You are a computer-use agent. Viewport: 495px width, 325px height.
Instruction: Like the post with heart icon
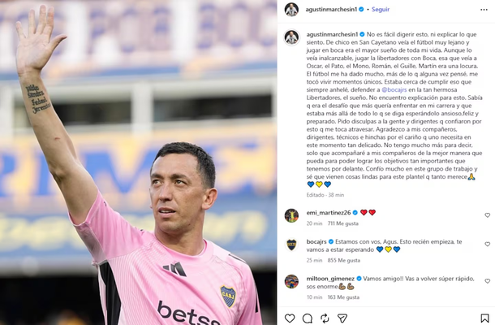tap(290, 318)
